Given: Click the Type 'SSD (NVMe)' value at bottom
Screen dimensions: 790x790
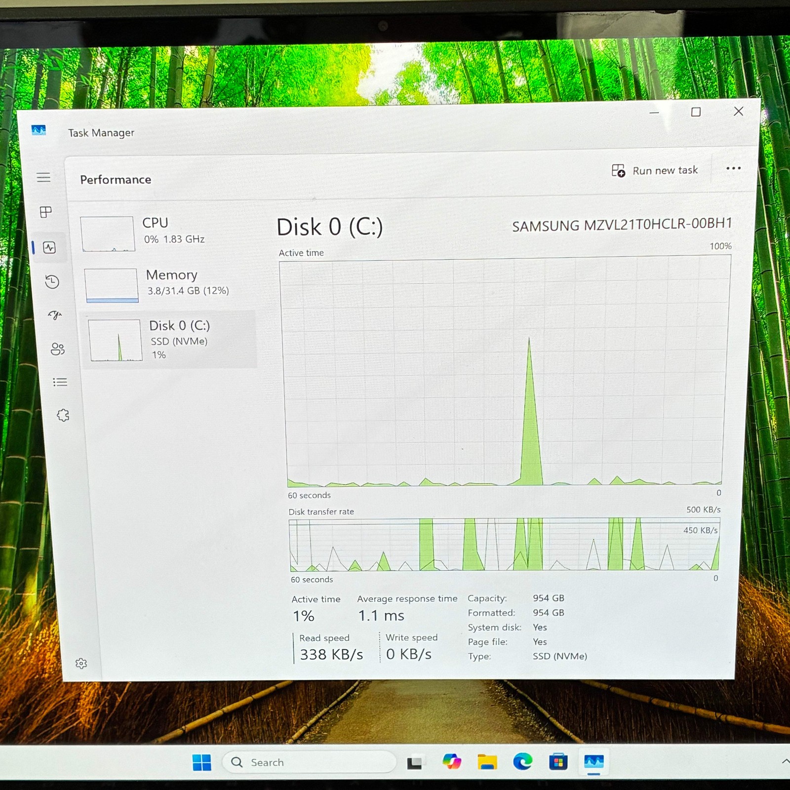Looking at the screenshot, I should (x=560, y=656).
